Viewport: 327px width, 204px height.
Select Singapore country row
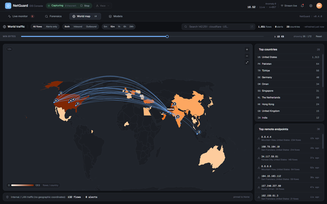pyautogui.click(x=289, y=91)
